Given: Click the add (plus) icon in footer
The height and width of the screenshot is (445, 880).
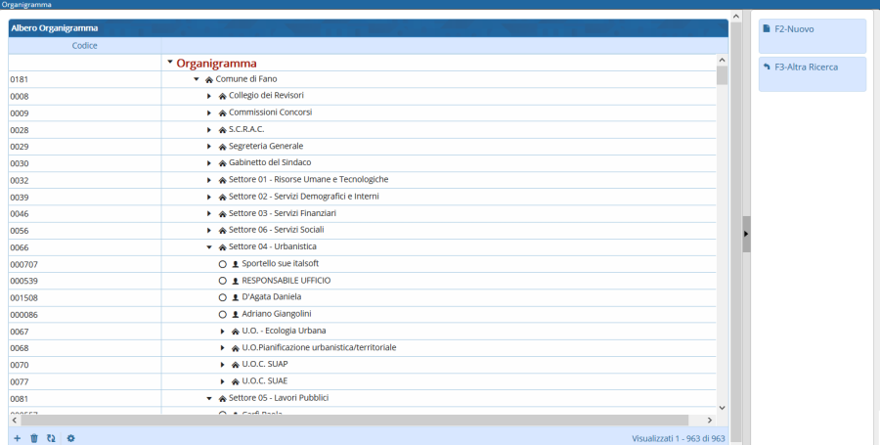Looking at the screenshot, I should (17, 438).
